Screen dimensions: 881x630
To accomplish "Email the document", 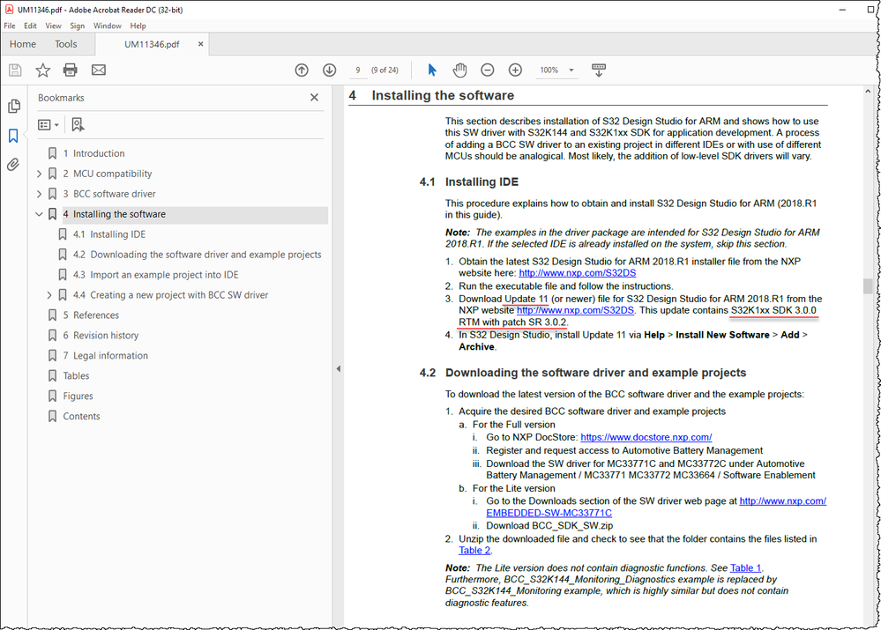I will point(98,70).
